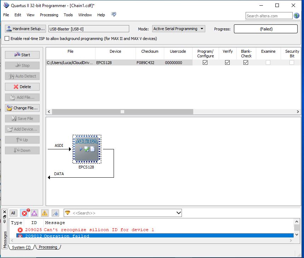
Task: Select message 209025 Can't recognize silicon ID
Action: 155,230
